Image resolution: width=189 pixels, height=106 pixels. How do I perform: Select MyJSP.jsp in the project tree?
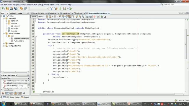pyautogui.click(x=14, y=29)
